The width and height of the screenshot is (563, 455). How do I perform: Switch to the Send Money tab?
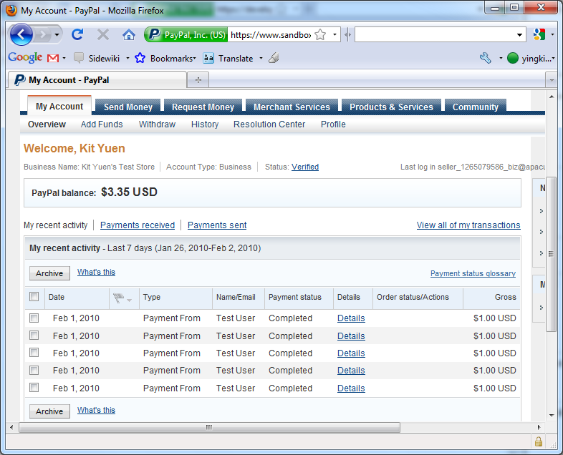(127, 107)
